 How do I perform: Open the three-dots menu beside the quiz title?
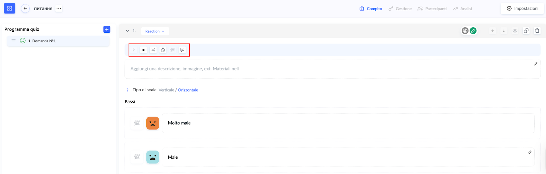tap(59, 9)
